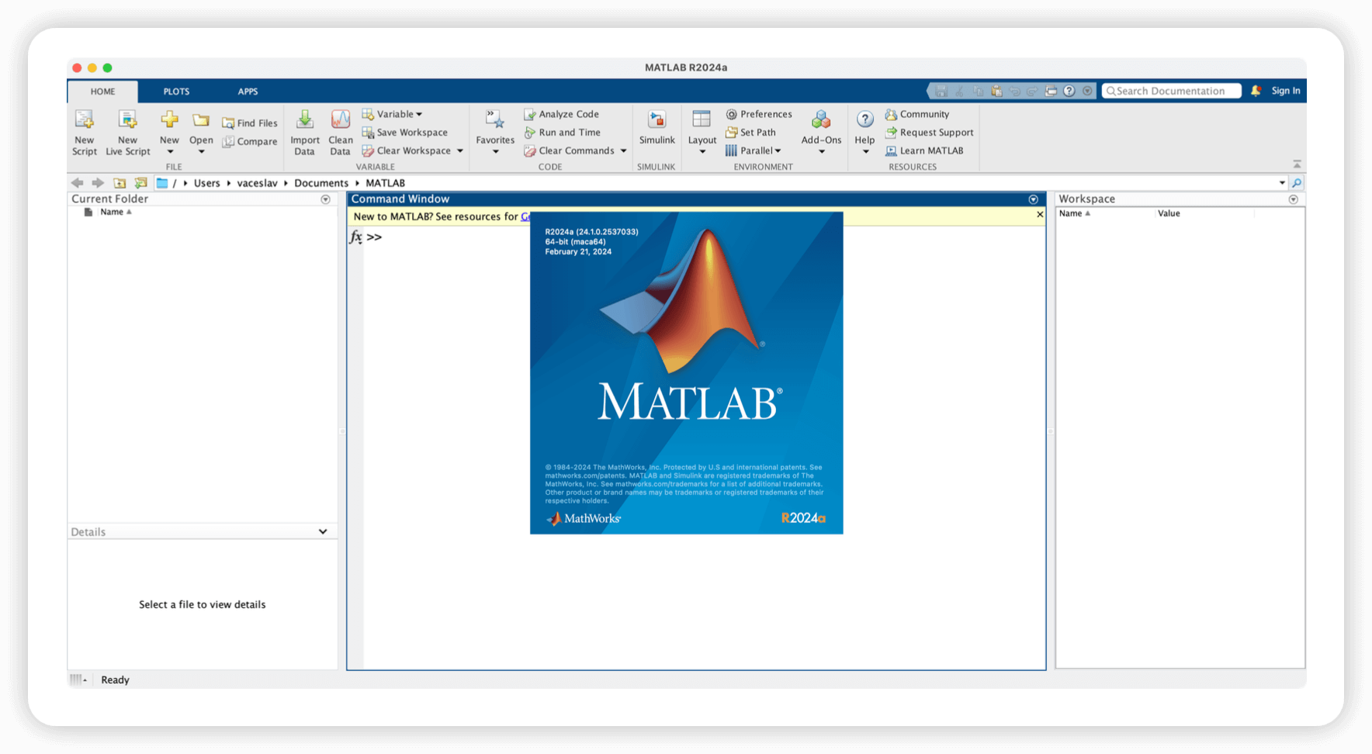This screenshot has width=1372, height=754.
Task: Go up one folder level
Action: 120,183
